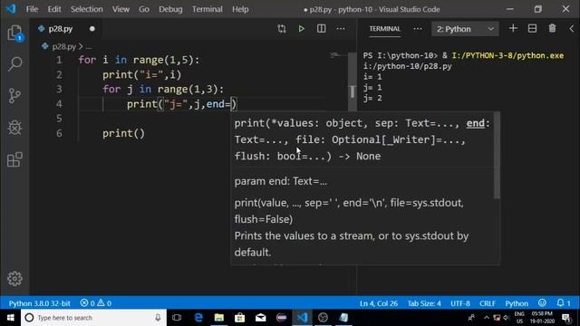Open notifications bell in status bar
This screenshot has height=326, width=580.
tap(564, 303)
